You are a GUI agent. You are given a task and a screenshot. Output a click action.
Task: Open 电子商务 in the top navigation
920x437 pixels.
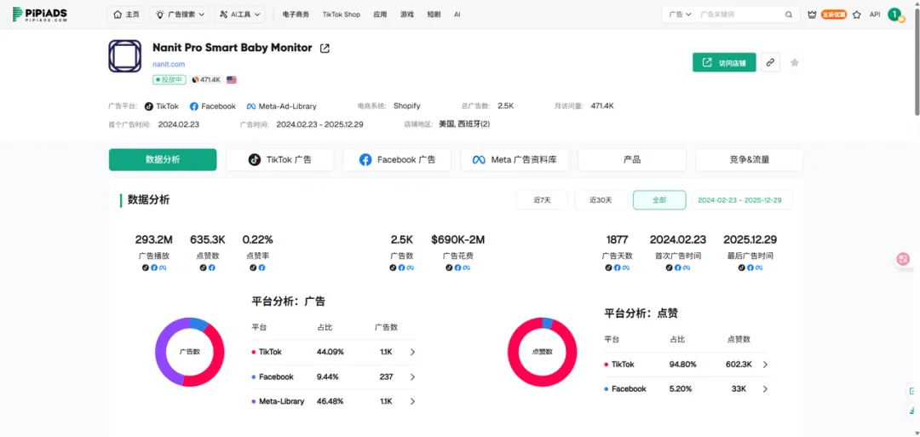point(296,14)
